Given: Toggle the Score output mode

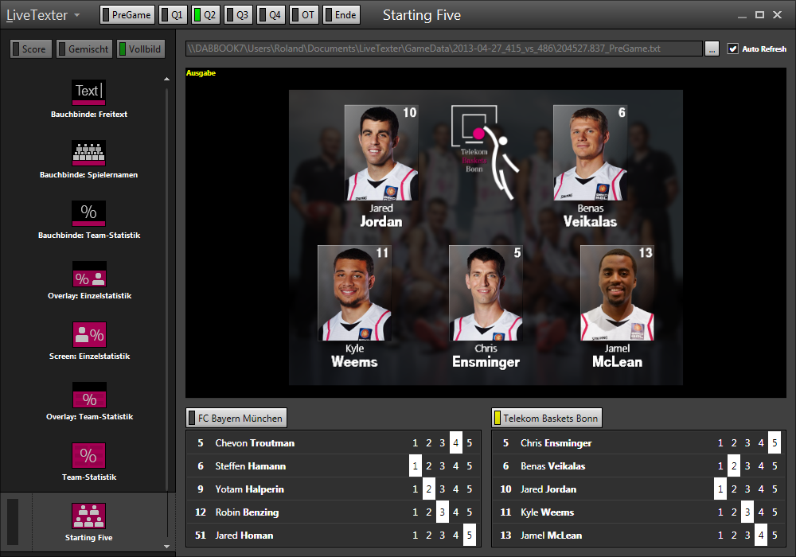Looking at the screenshot, I should [x=30, y=49].
